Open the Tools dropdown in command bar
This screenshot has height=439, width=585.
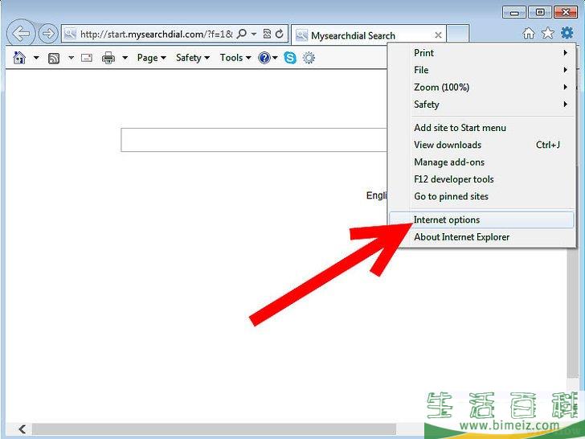235,58
